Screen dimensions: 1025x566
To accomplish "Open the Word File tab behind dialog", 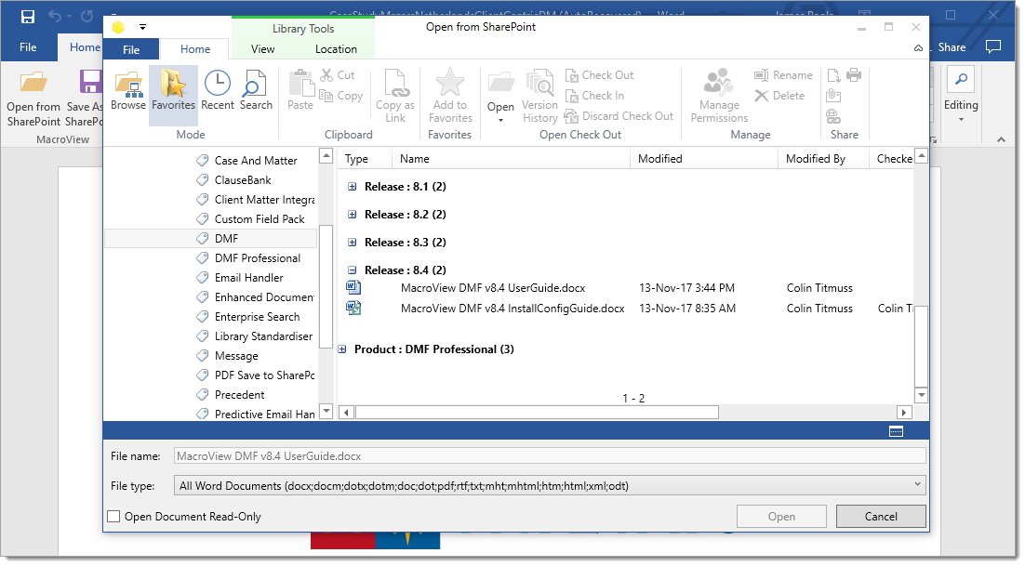I will pos(28,47).
